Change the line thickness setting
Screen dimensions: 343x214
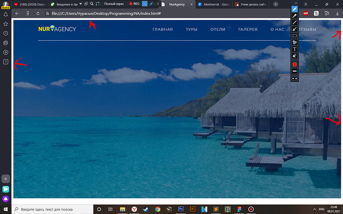click(294, 71)
